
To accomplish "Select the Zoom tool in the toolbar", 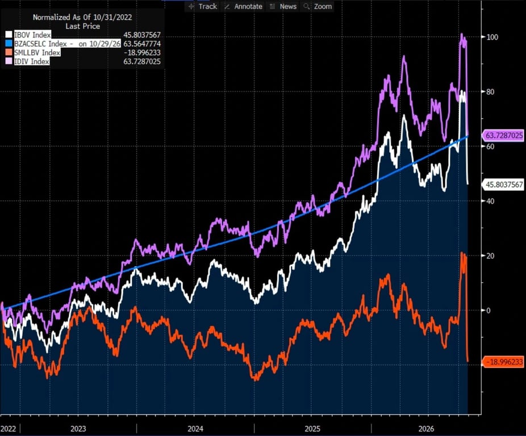I will pos(318,6).
